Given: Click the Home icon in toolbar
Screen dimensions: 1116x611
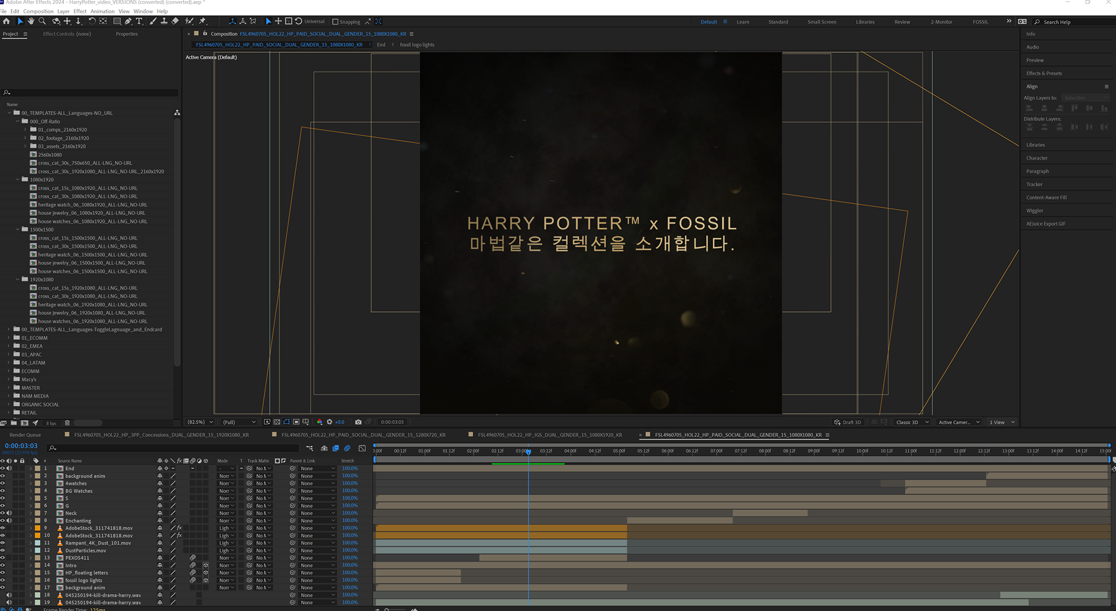Looking at the screenshot, I should coord(6,21).
